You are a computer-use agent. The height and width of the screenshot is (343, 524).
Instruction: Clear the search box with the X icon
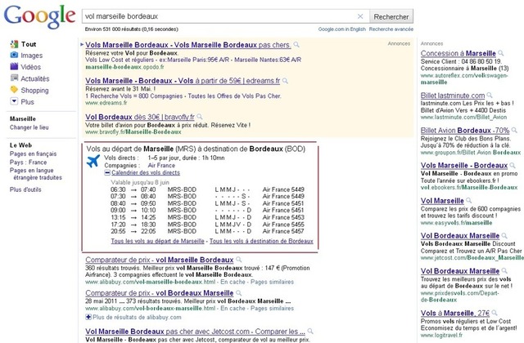pyautogui.click(x=360, y=16)
